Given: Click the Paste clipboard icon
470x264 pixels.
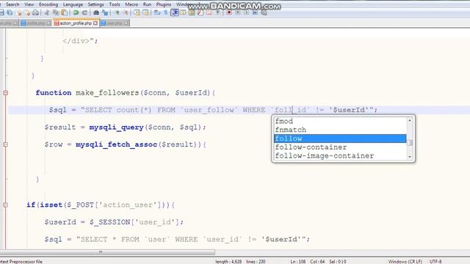Looking at the screenshot, I should pos(64,12).
